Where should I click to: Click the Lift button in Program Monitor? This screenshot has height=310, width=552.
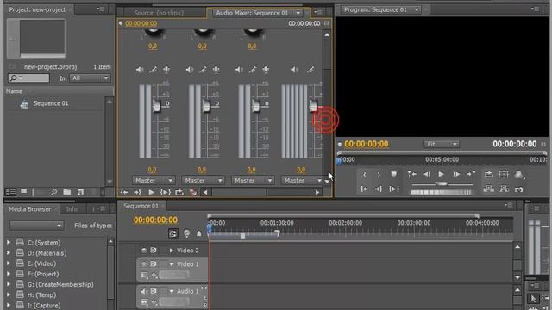(489, 189)
